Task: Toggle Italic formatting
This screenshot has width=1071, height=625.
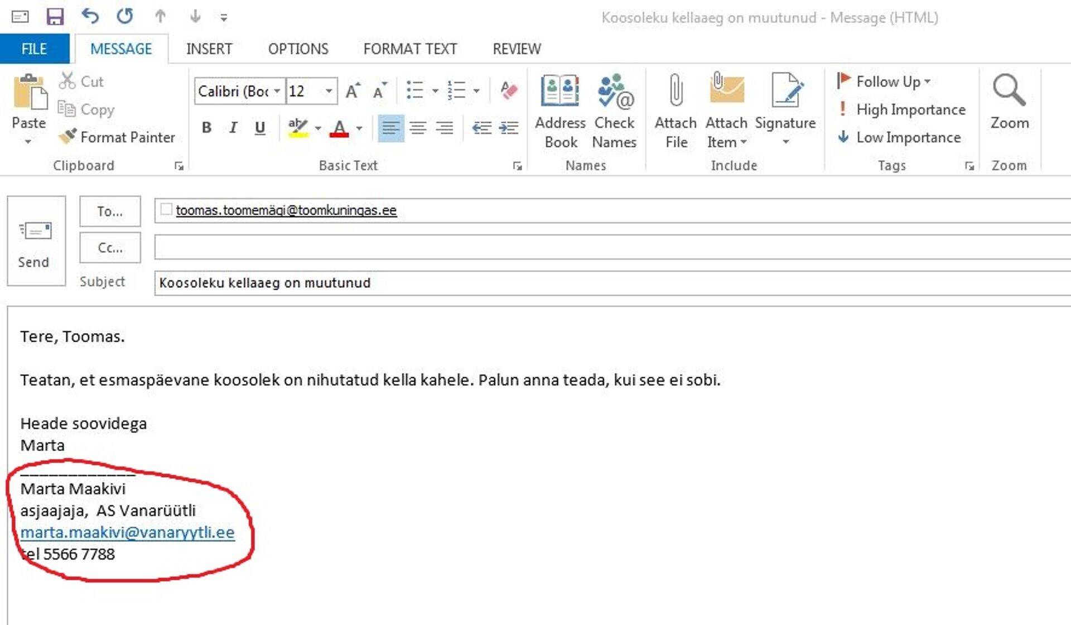Action: point(233,128)
